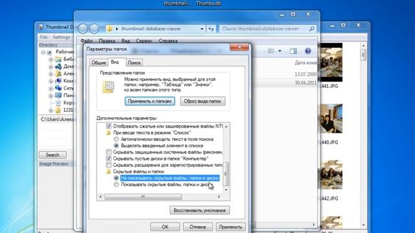
Task: Click the Thumbnail Database Viewer title icon
Action: coord(40,27)
